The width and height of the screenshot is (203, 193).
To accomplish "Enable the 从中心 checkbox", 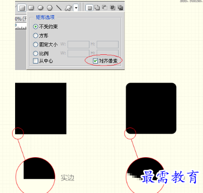I will tap(36, 61).
